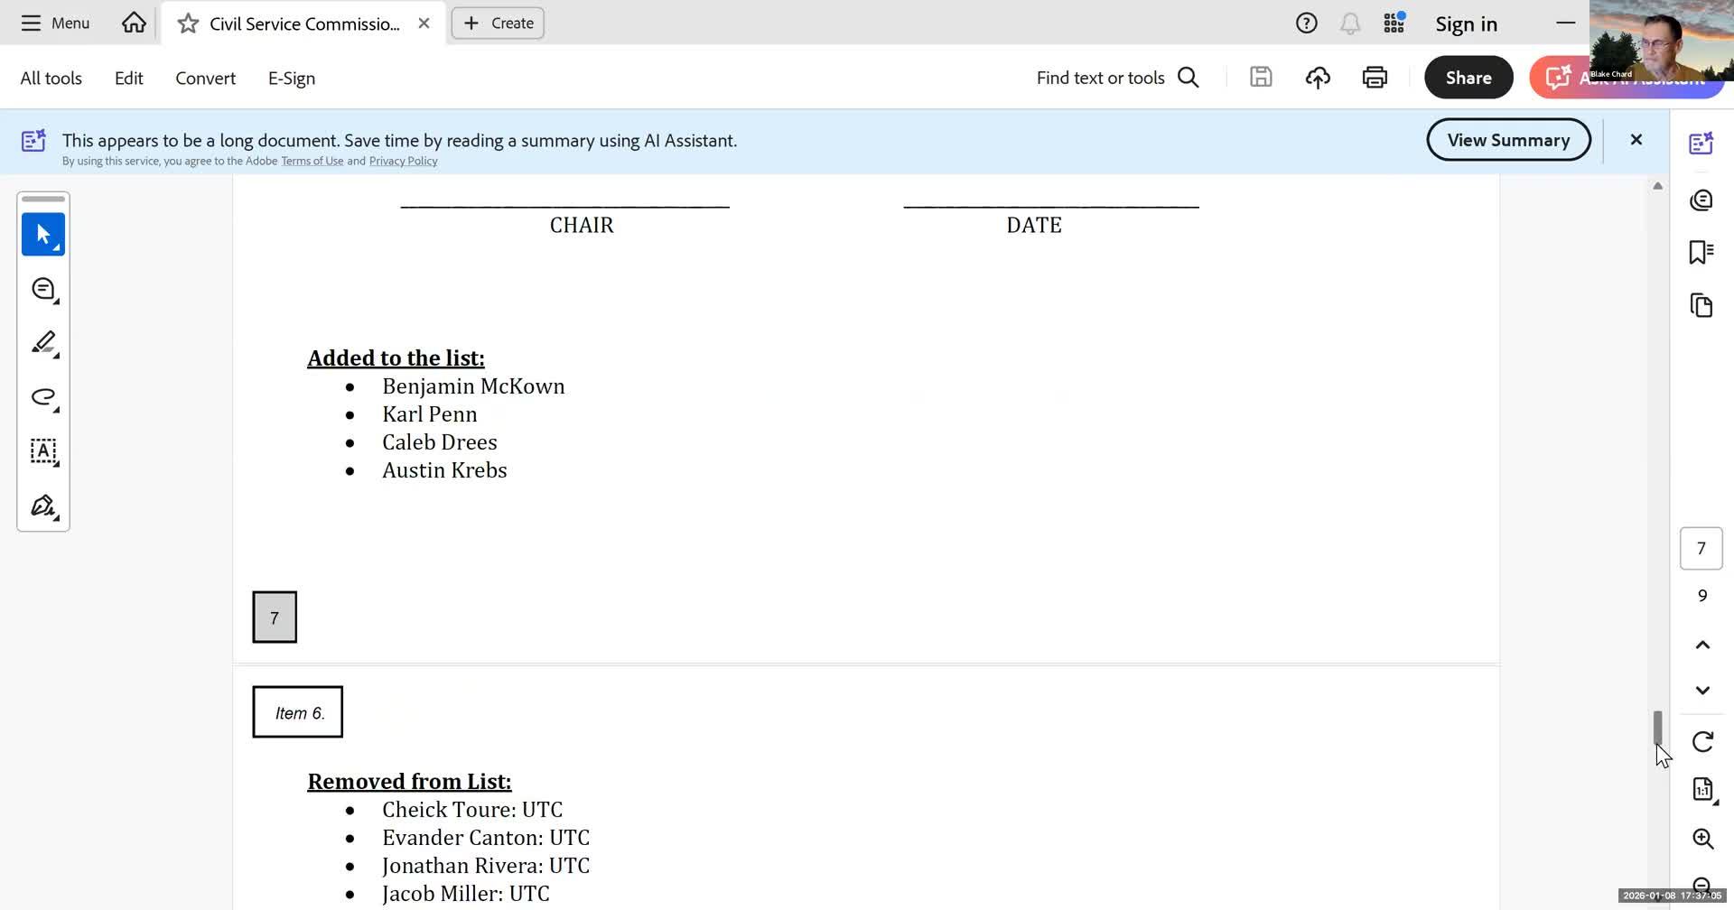The width and height of the screenshot is (1734, 910).
Task: Click the save floppy disk icon
Action: (x=1261, y=78)
